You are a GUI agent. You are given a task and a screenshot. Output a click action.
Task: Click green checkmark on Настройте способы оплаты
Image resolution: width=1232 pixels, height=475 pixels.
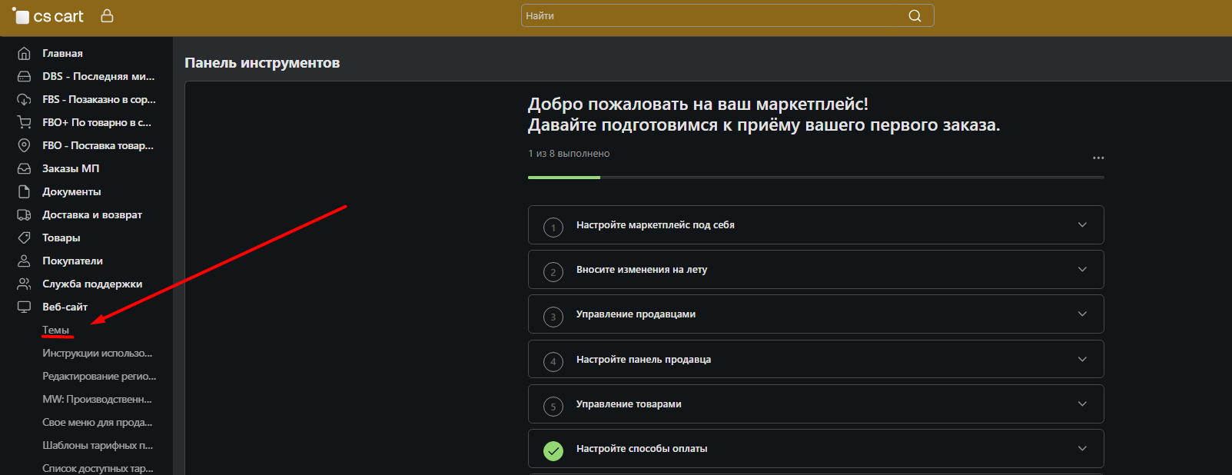coord(553,450)
